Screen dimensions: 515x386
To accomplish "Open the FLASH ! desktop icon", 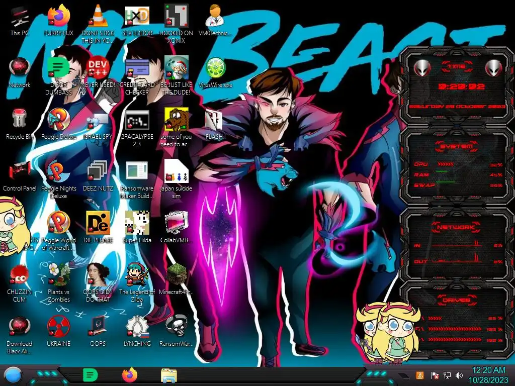I will point(215,125).
